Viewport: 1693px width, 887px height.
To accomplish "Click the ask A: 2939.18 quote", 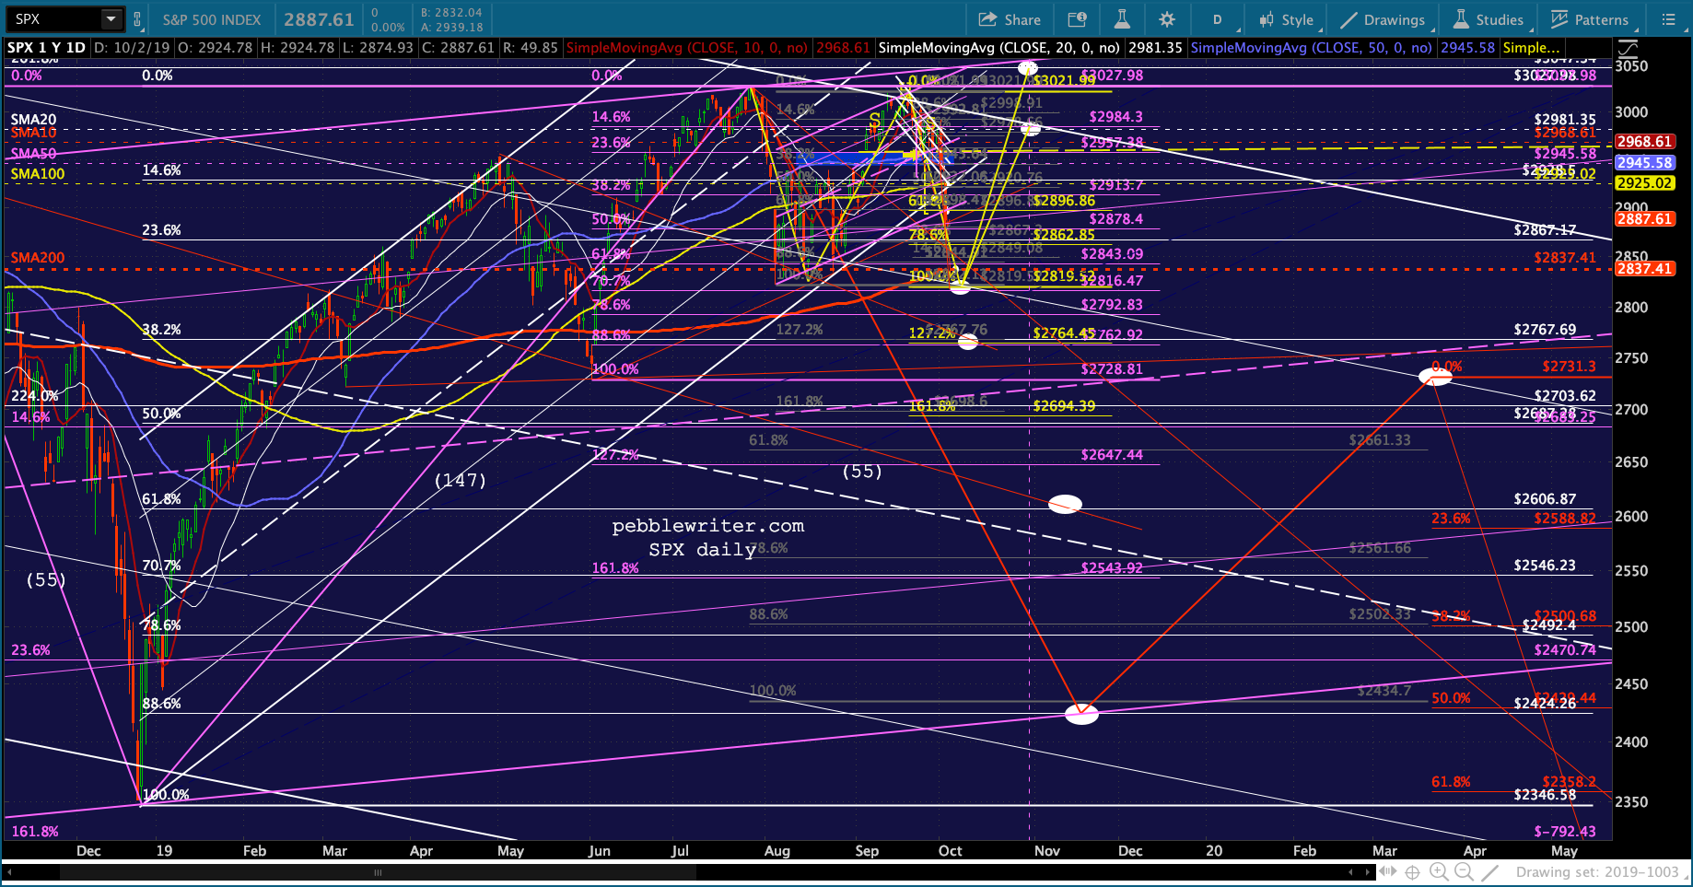I will 451,28.
